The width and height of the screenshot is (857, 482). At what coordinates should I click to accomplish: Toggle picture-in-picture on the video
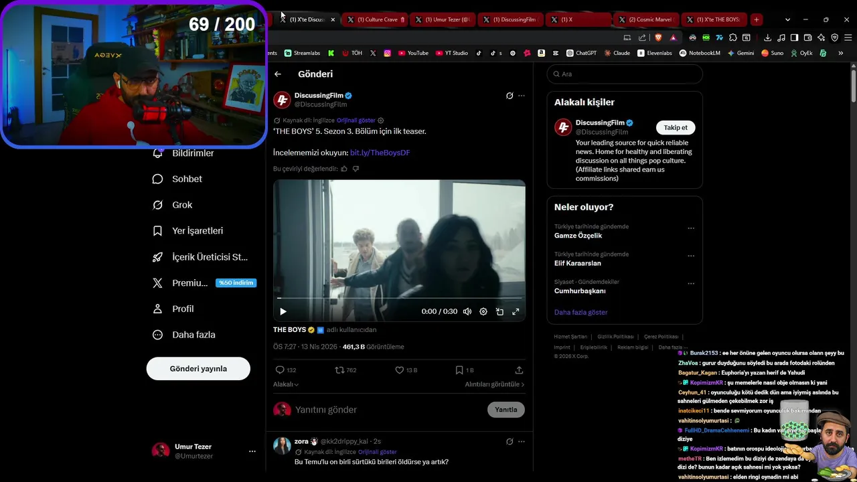coord(499,311)
